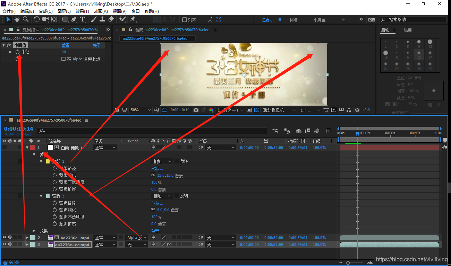Toggle the hide shy layers icon
The width and height of the screenshot is (451, 266).
click(299, 131)
